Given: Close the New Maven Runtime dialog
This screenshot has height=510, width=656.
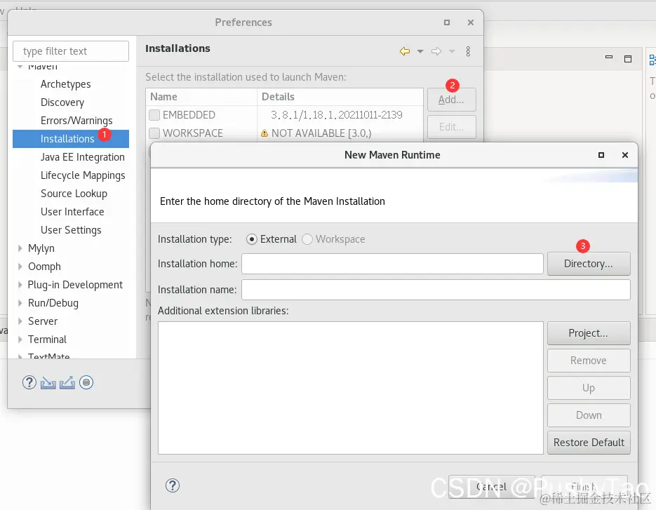Looking at the screenshot, I should pyautogui.click(x=625, y=155).
